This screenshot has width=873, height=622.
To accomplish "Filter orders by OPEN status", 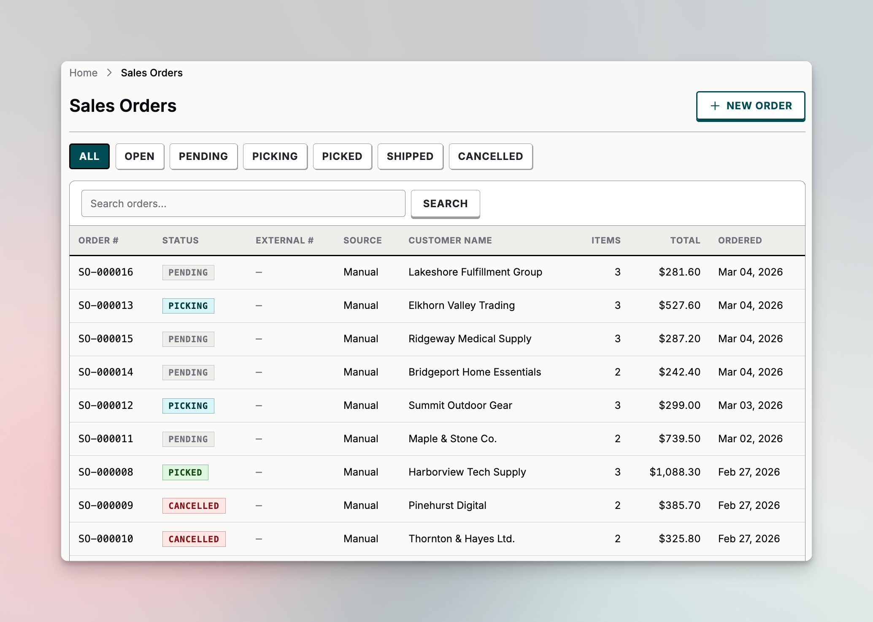I will (140, 156).
